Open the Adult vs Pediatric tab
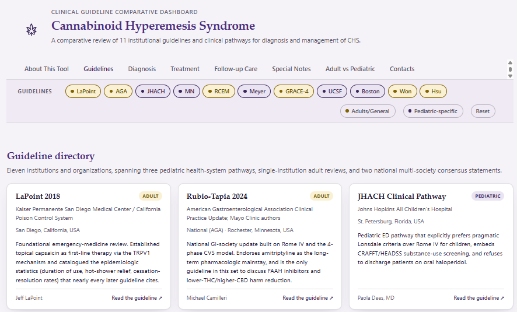The width and height of the screenshot is (517, 312). click(x=350, y=69)
